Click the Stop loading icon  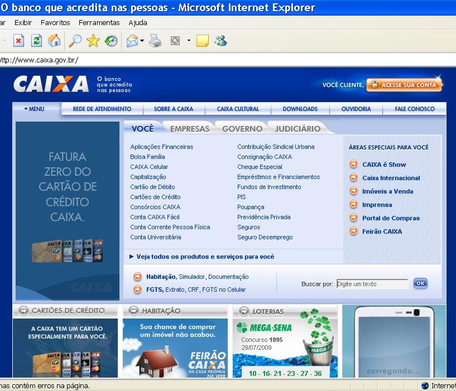click(x=18, y=41)
